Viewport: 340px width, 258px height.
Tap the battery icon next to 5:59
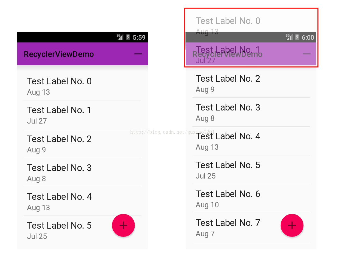click(x=128, y=37)
